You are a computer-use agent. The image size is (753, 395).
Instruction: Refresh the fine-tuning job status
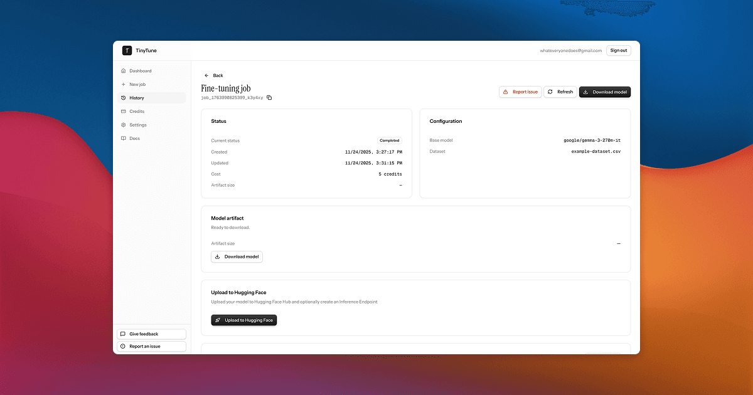coord(560,92)
